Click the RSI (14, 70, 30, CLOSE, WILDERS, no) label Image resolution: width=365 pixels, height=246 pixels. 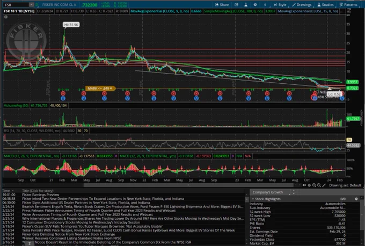[32, 131]
